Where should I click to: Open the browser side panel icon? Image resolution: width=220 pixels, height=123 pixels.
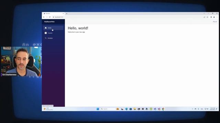211,17
